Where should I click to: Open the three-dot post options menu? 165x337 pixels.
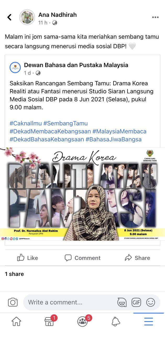point(155,17)
